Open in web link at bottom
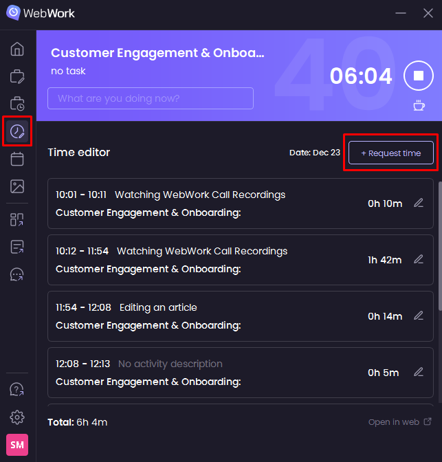Viewport: 442px width, 462px height. (400, 422)
